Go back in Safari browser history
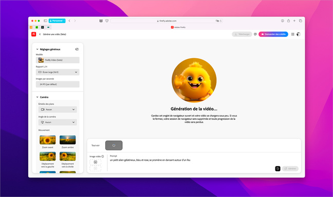Viewport: 333px width, 197px height. click(x=69, y=20)
